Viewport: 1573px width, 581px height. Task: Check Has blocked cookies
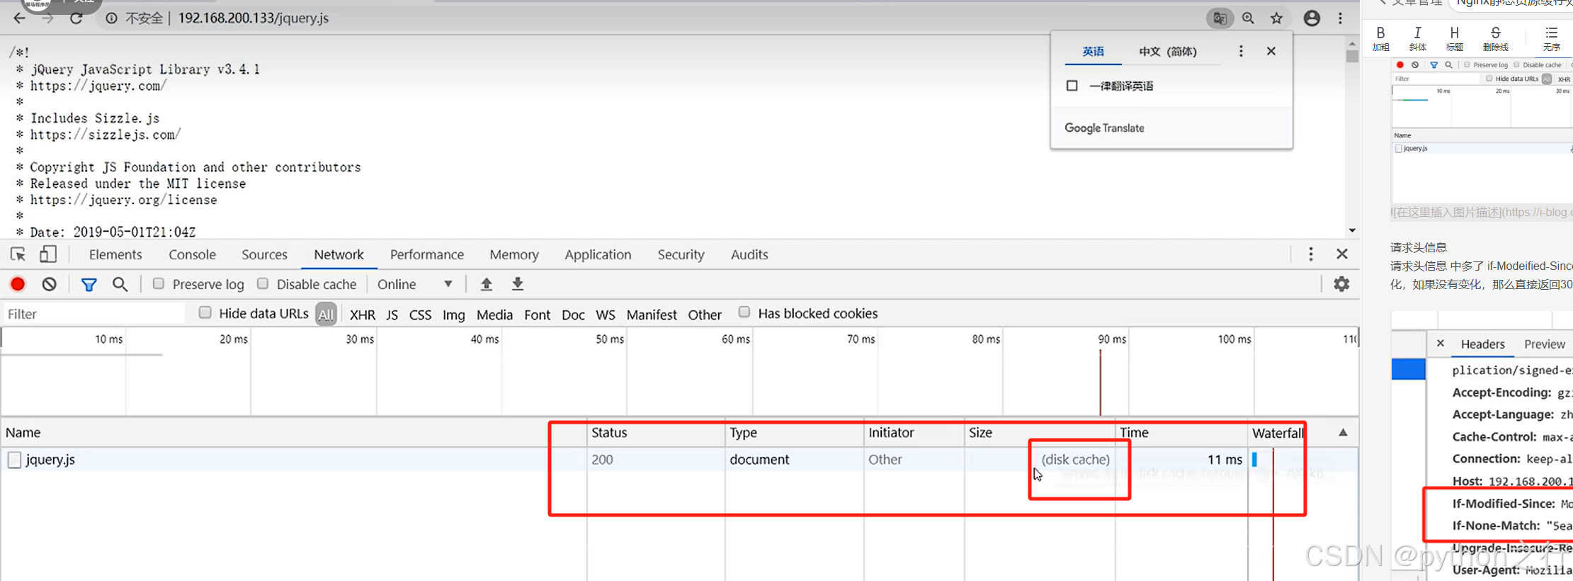point(744,312)
